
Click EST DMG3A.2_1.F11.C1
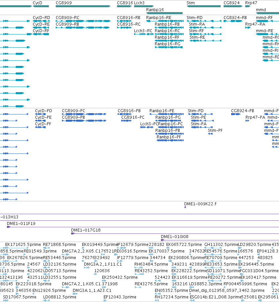click(103, 264)
